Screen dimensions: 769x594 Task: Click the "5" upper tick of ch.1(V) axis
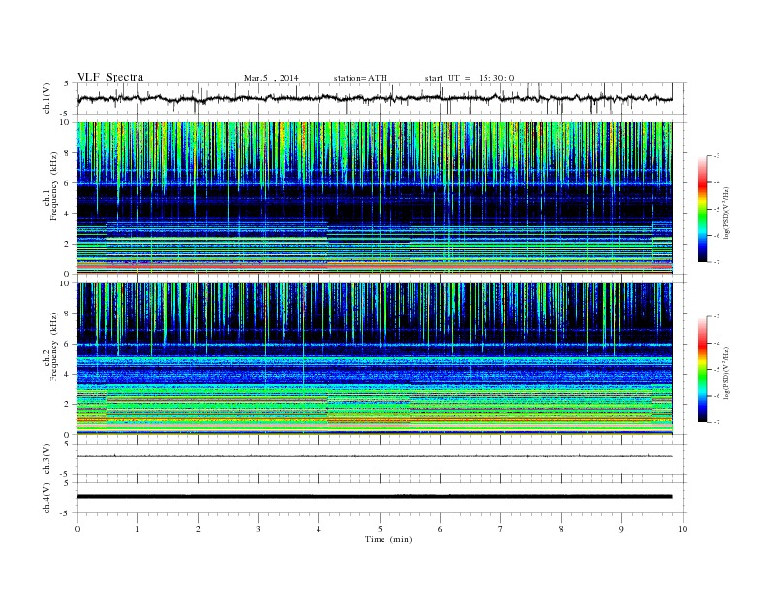[67, 84]
